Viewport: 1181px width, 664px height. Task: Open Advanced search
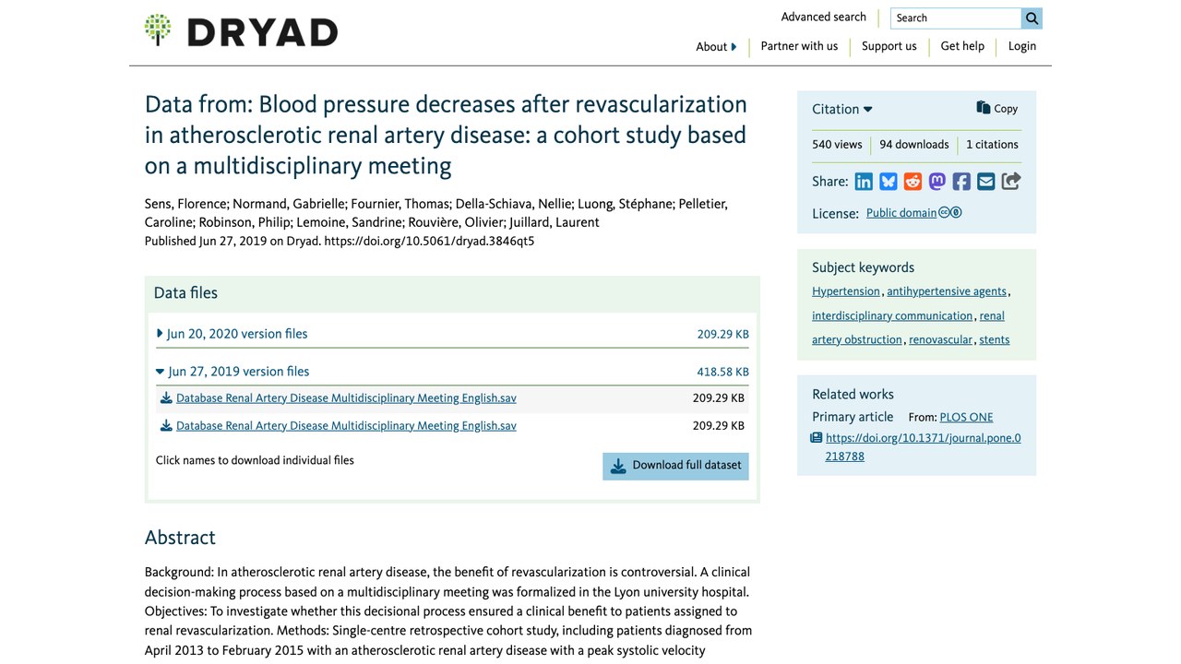[x=824, y=18]
